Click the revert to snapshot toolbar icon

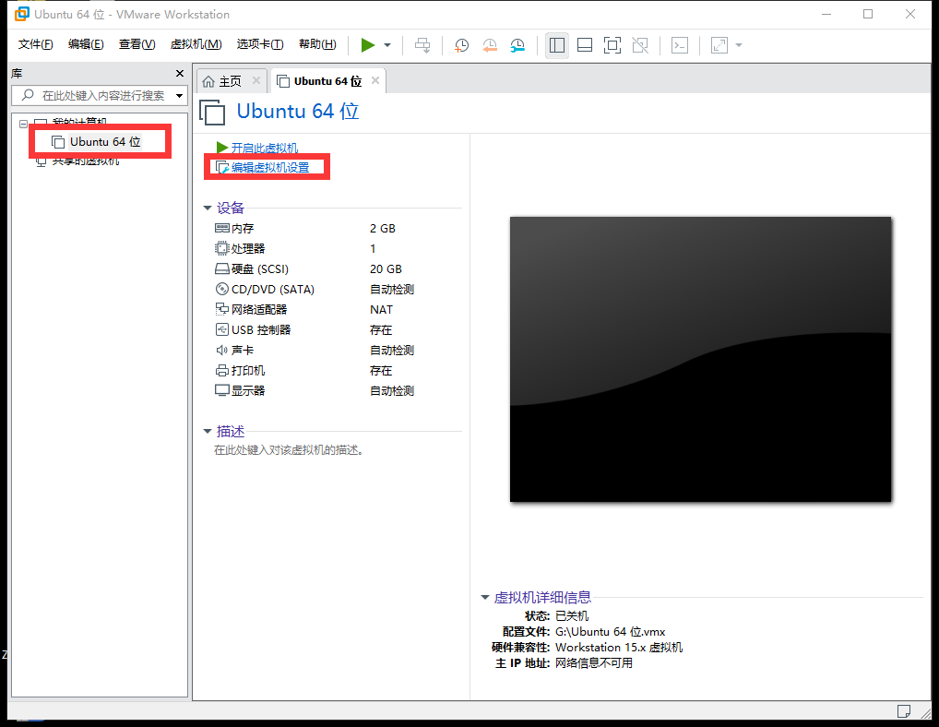click(x=490, y=45)
